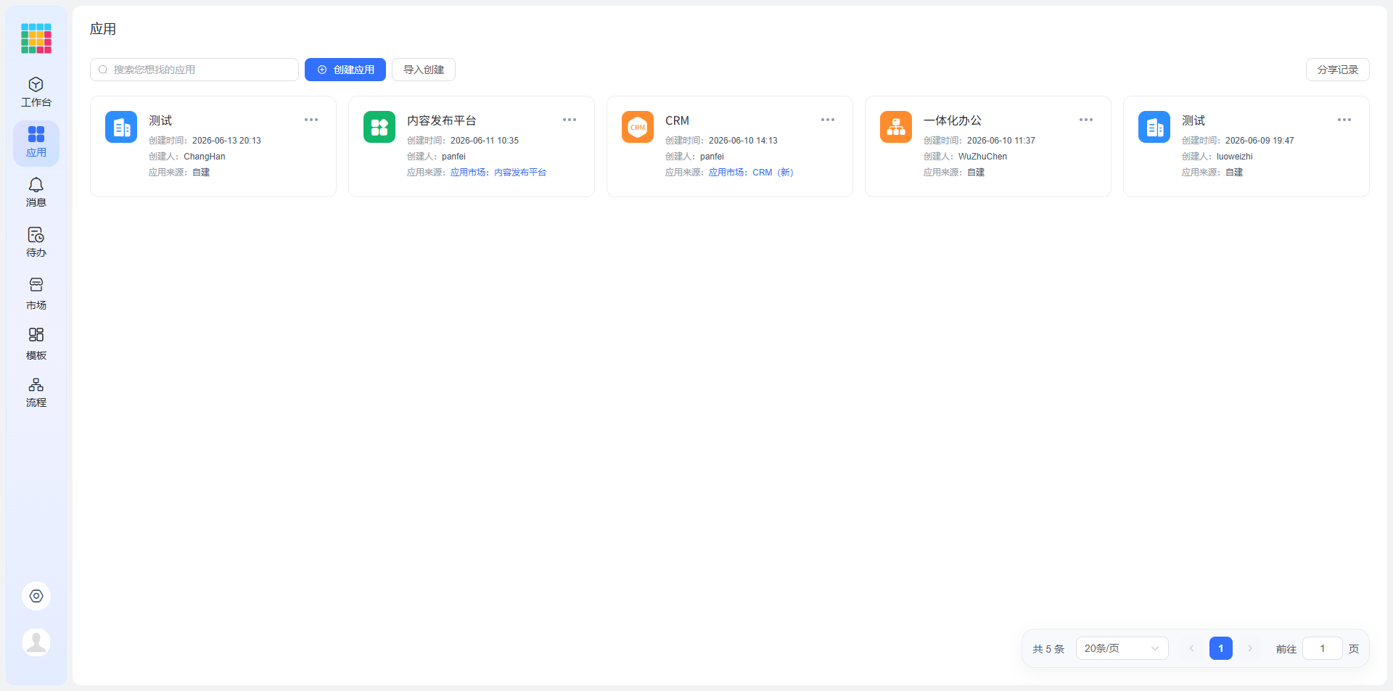Click the CRM app title

677,120
